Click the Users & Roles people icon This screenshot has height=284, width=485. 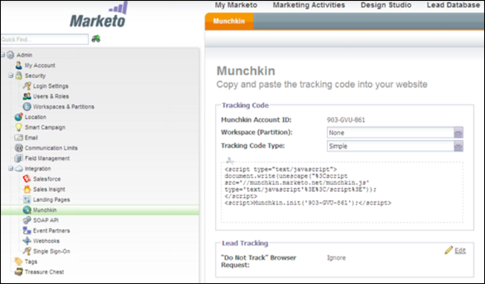click(27, 96)
